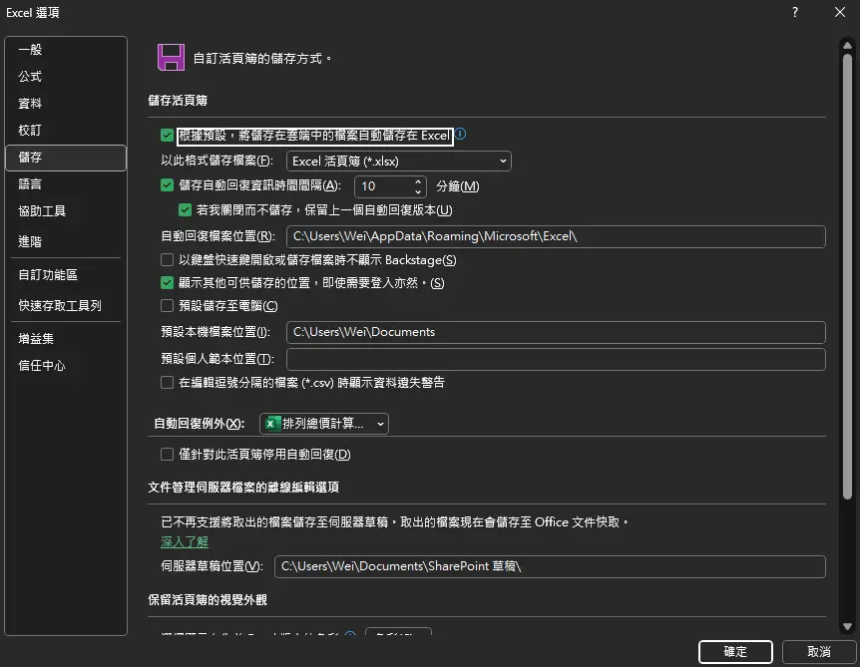Viewport: 860px width, 667px height.
Task: Open the 資料 options category
Action: (x=66, y=103)
